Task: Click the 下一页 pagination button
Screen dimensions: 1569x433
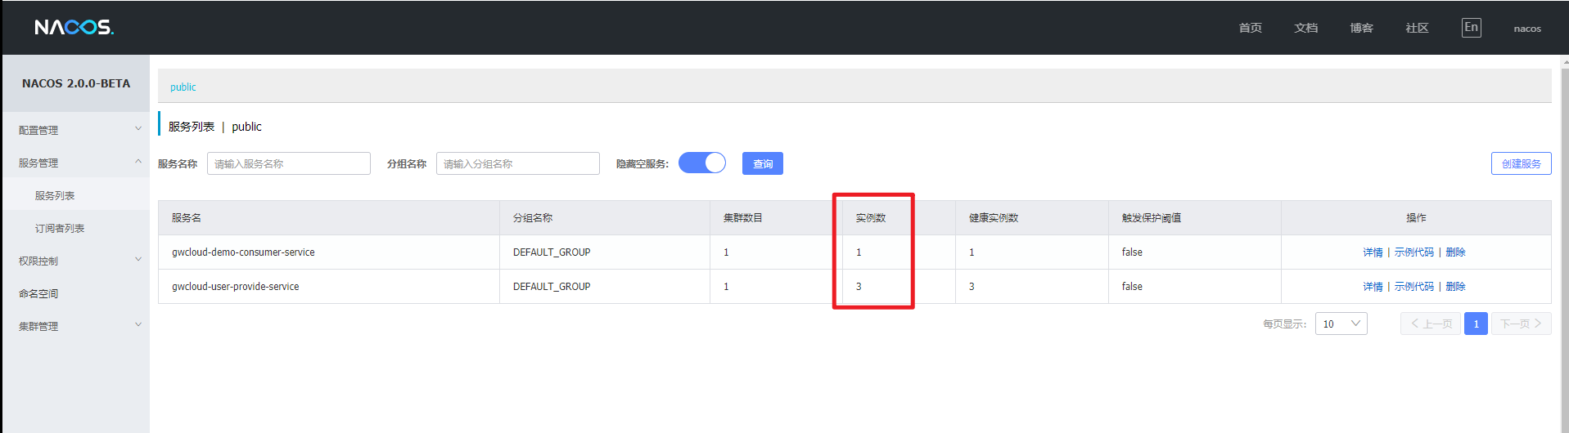Action: [x=1521, y=324]
